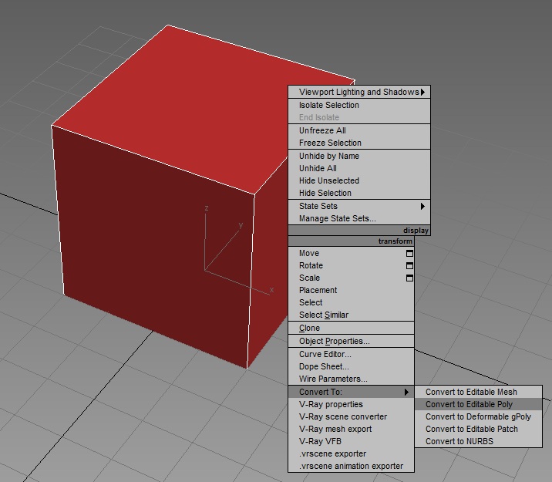The width and height of the screenshot is (552, 482).
Task: Choose Select Similar
Action: click(x=351, y=315)
